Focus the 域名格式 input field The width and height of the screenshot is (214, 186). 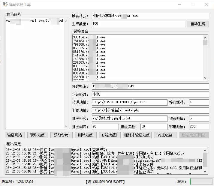pos(150,16)
